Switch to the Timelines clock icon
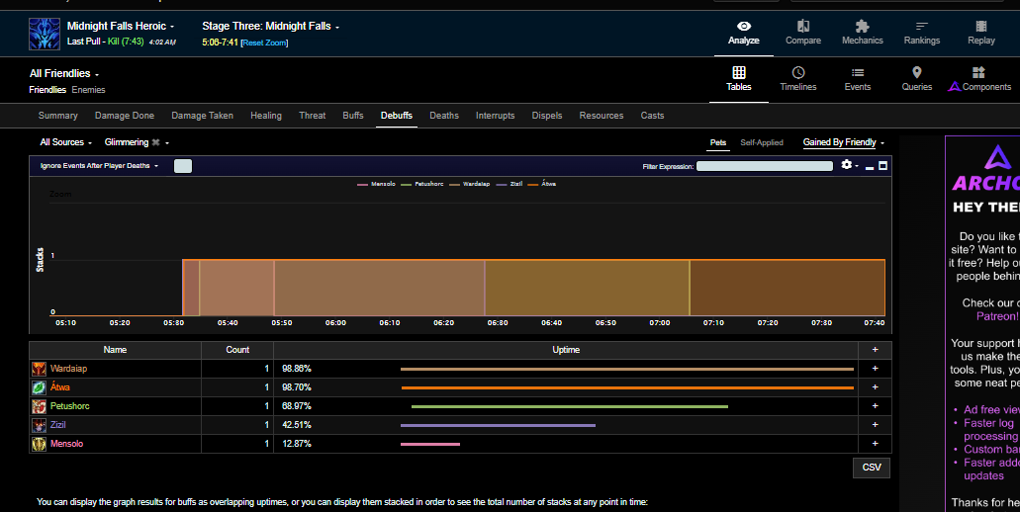The height and width of the screenshot is (512, 1020). pos(797,73)
